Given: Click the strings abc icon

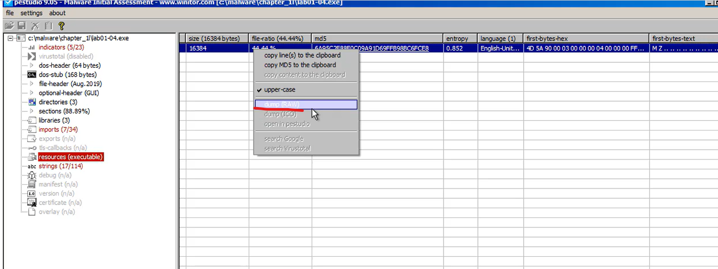Looking at the screenshot, I should click(31, 166).
